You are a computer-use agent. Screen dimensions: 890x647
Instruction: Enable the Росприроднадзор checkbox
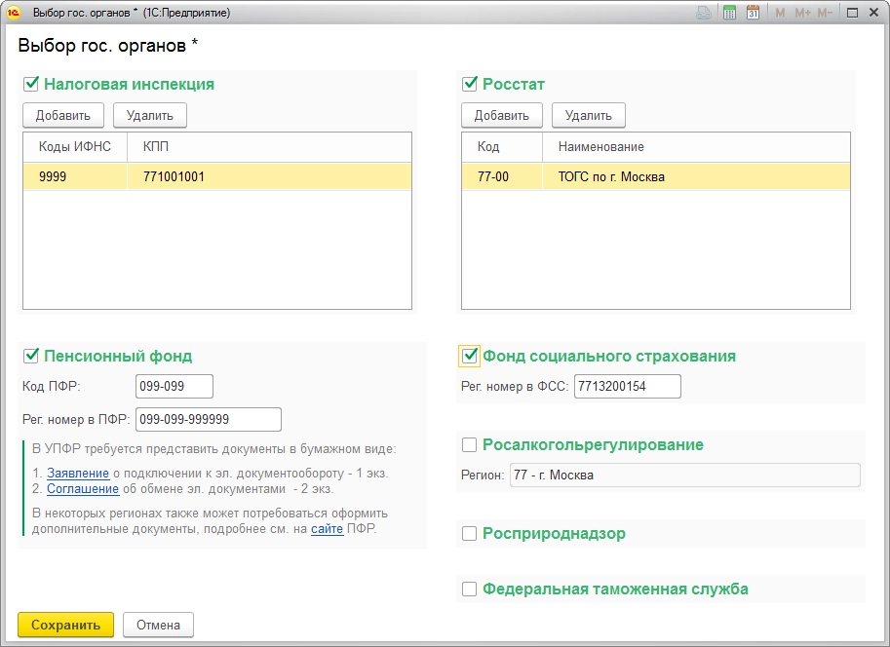[470, 534]
